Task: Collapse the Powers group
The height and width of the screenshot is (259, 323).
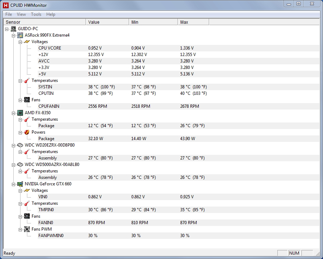Action: click(x=20, y=133)
